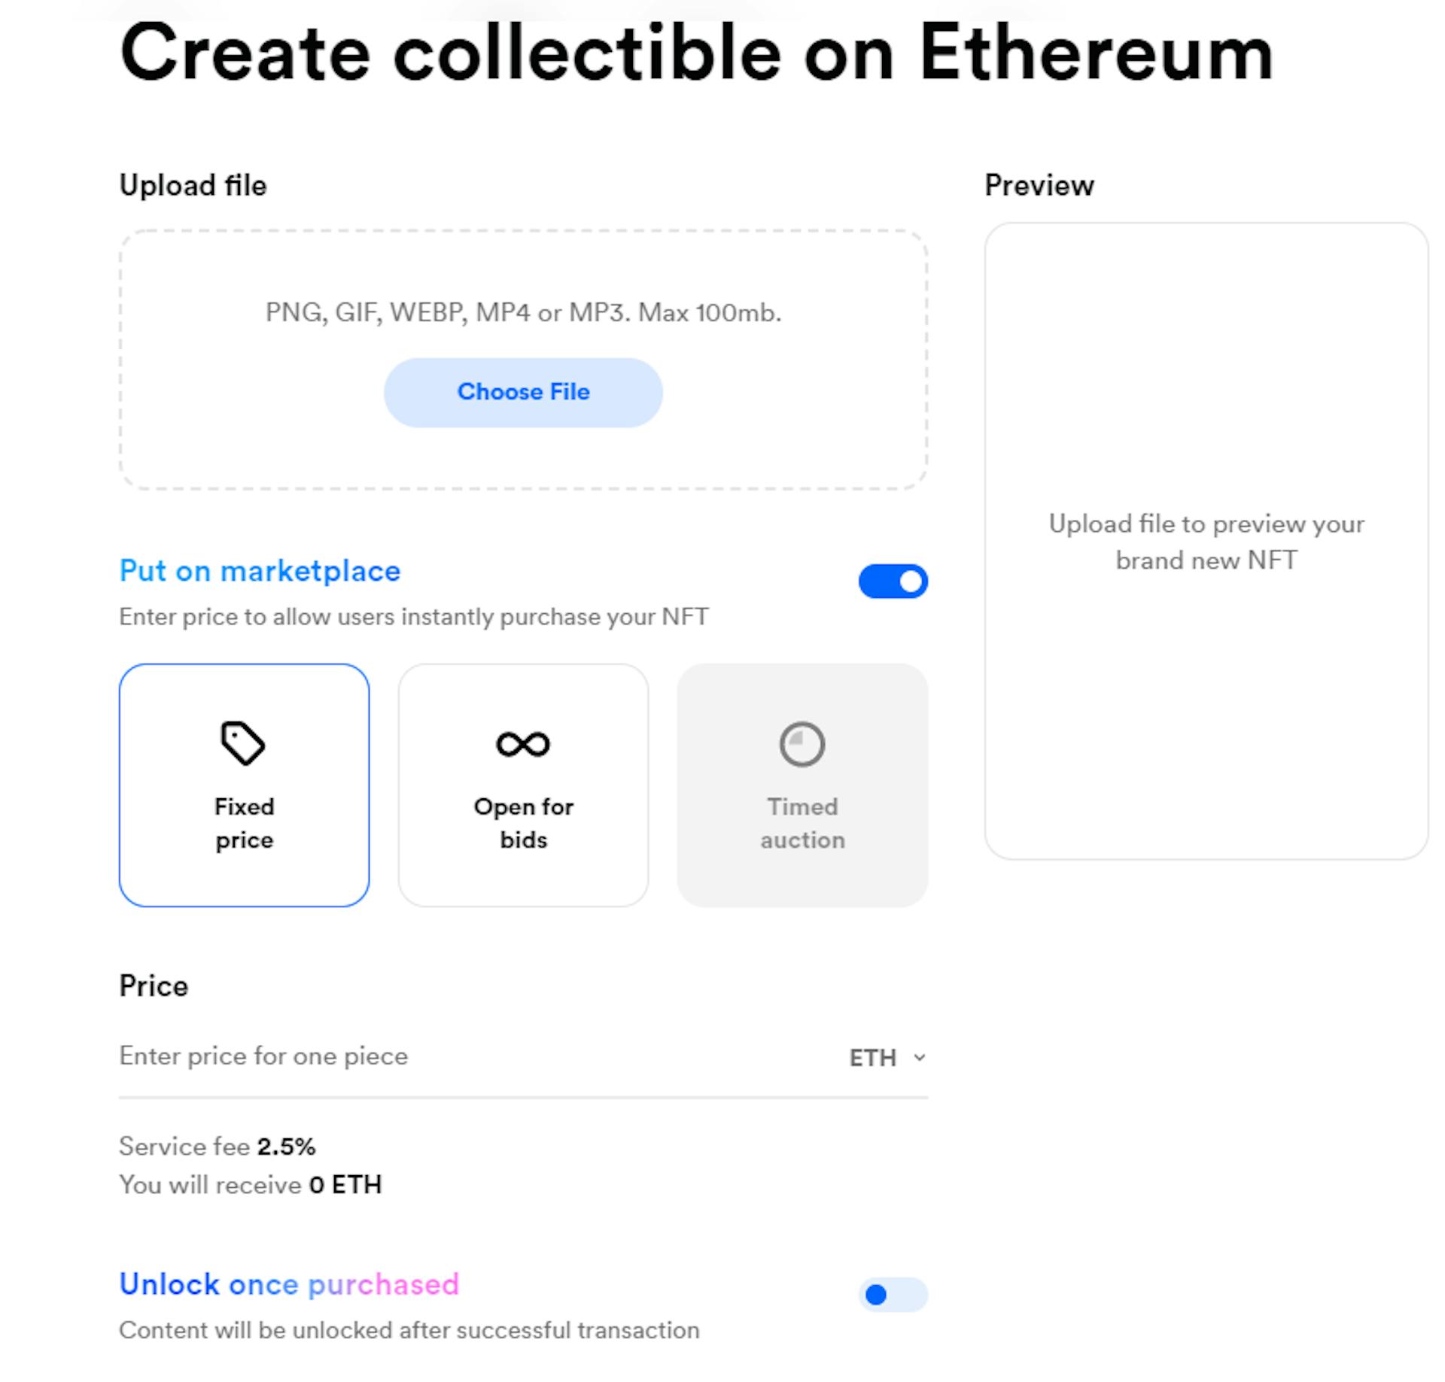
Task: Click Choose File to upload NFT
Action: pos(522,390)
